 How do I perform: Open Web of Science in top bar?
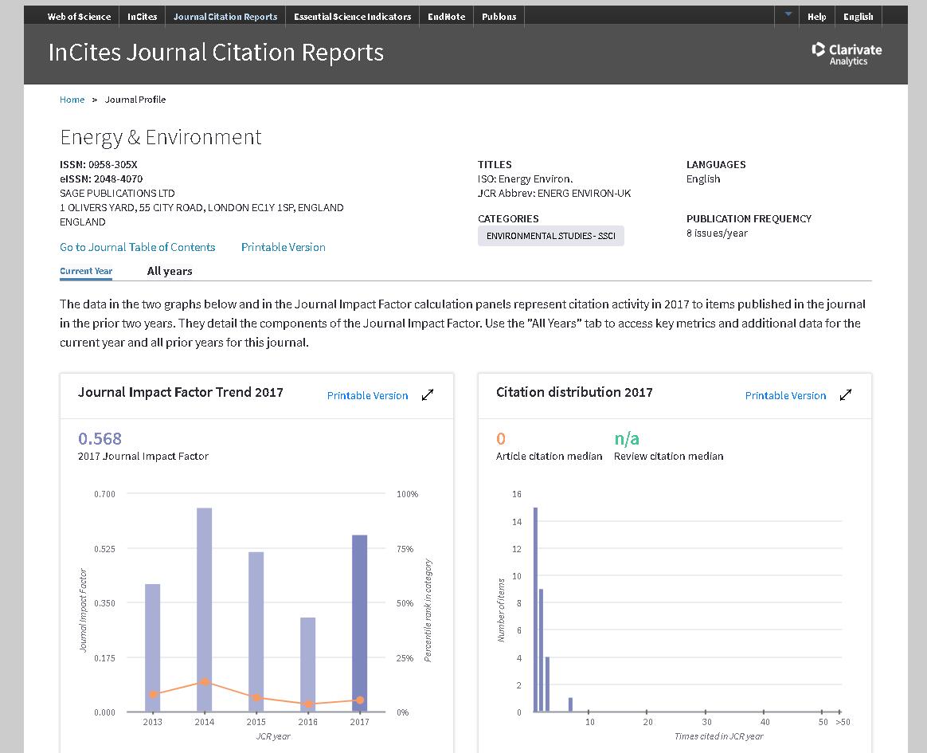[x=79, y=16]
